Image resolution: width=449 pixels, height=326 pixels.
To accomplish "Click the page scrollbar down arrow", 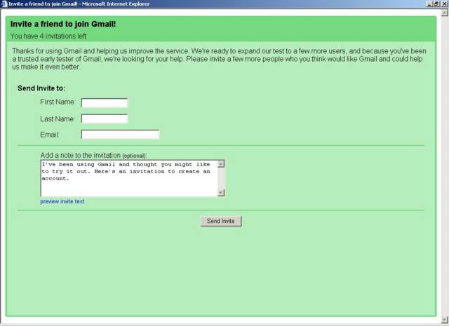I will 445,319.
